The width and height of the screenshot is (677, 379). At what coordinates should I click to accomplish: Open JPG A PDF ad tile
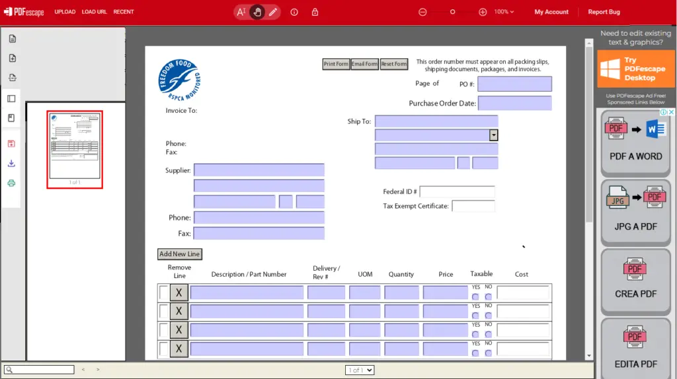coord(635,213)
